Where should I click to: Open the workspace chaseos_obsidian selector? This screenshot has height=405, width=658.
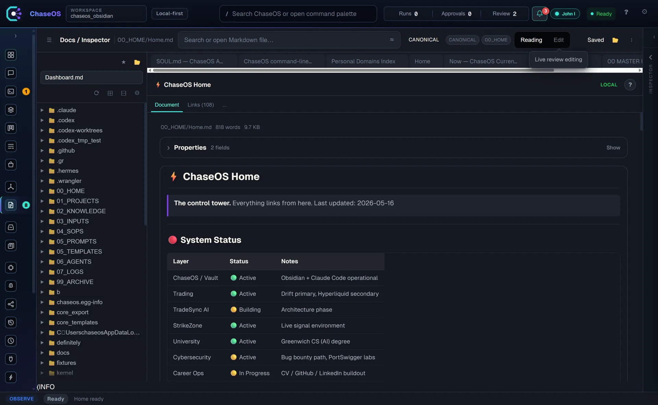pyautogui.click(x=106, y=14)
